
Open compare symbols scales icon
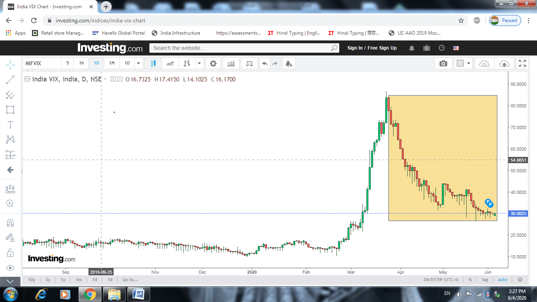pos(249,63)
